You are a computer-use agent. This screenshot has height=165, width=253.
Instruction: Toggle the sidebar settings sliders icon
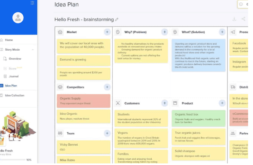point(32,3)
